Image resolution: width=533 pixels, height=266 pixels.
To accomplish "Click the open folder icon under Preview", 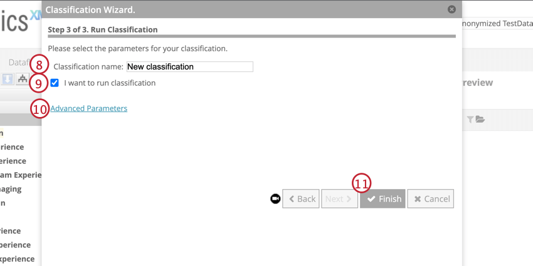I will click(x=480, y=120).
